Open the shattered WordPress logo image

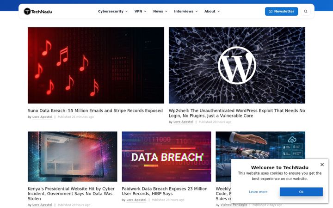pyautogui.click(x=237, y=65)
